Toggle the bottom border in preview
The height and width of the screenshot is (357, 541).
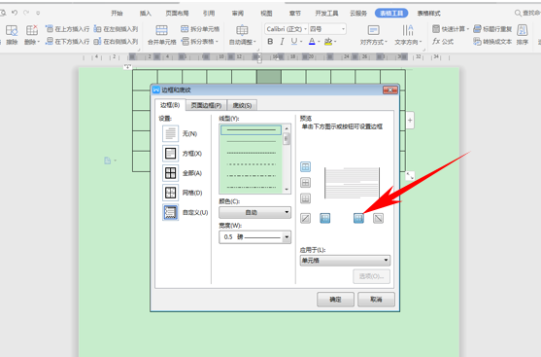pos(305,198)
